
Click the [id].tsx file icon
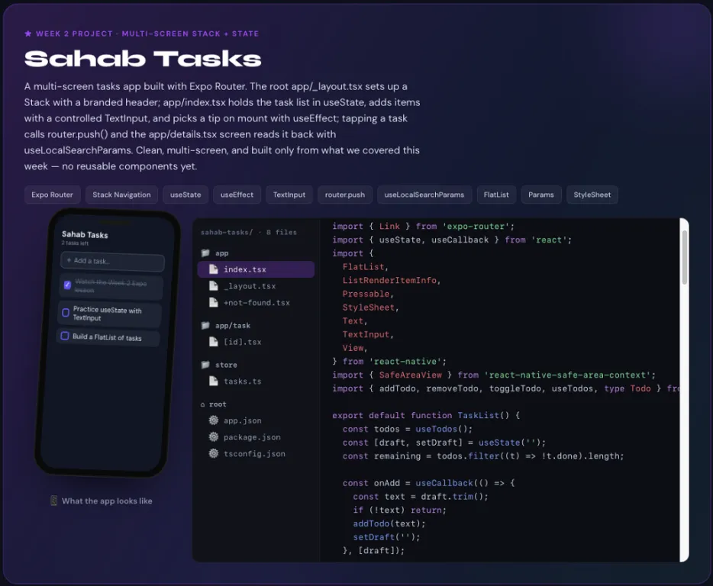pos(213,341)
